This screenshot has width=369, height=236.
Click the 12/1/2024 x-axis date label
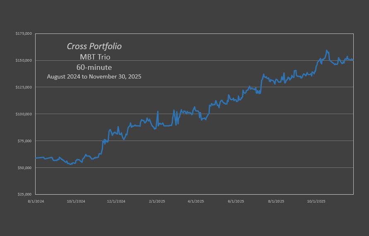point(116,201)
